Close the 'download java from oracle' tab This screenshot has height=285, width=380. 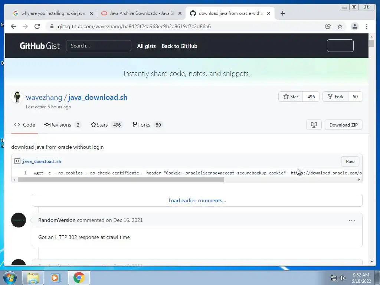click(x=269, y=13)
